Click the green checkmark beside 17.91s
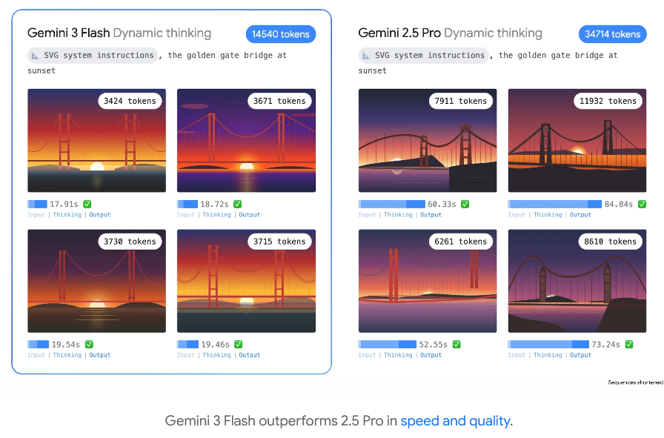The height and width of the screenshot is (438, 664). 87,204
